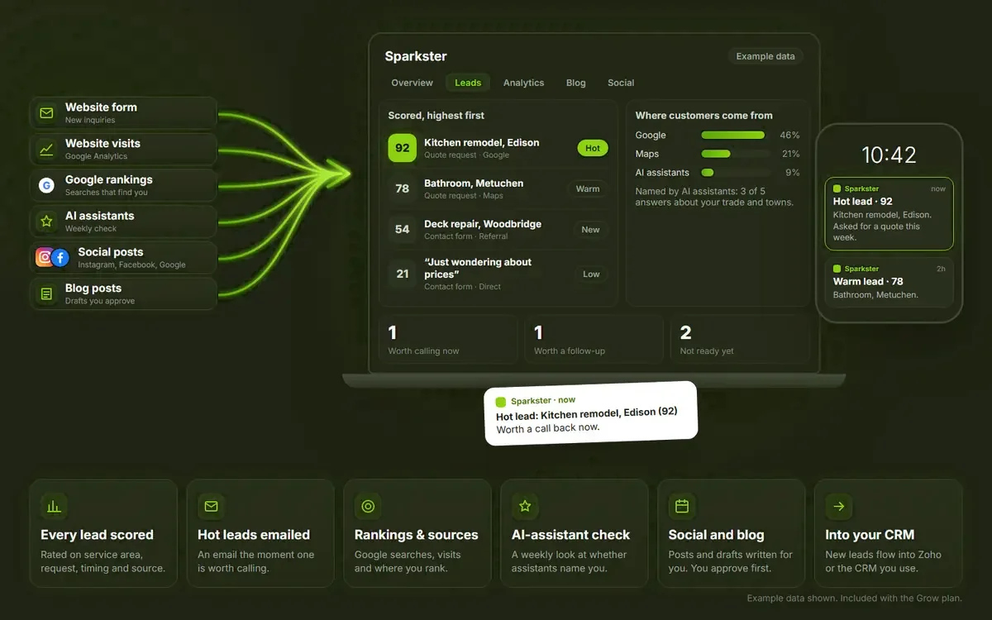Image resolution: width=992 pixels, height=620 pixels.
Task: Click the bar chart icon above Every lead scored
Action: pyautogui.click(x=54, y=506)
